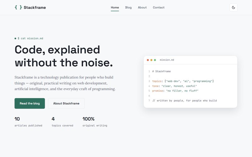This screenshot has height=157, width=252.
Task: Click line number 6 in code card
Action: 149,96
